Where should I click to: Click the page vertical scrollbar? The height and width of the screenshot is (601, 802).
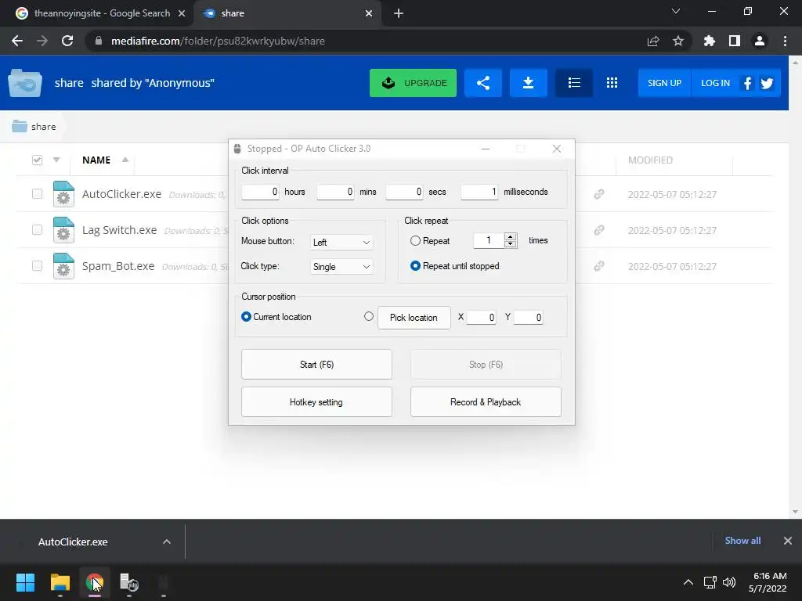795,287
